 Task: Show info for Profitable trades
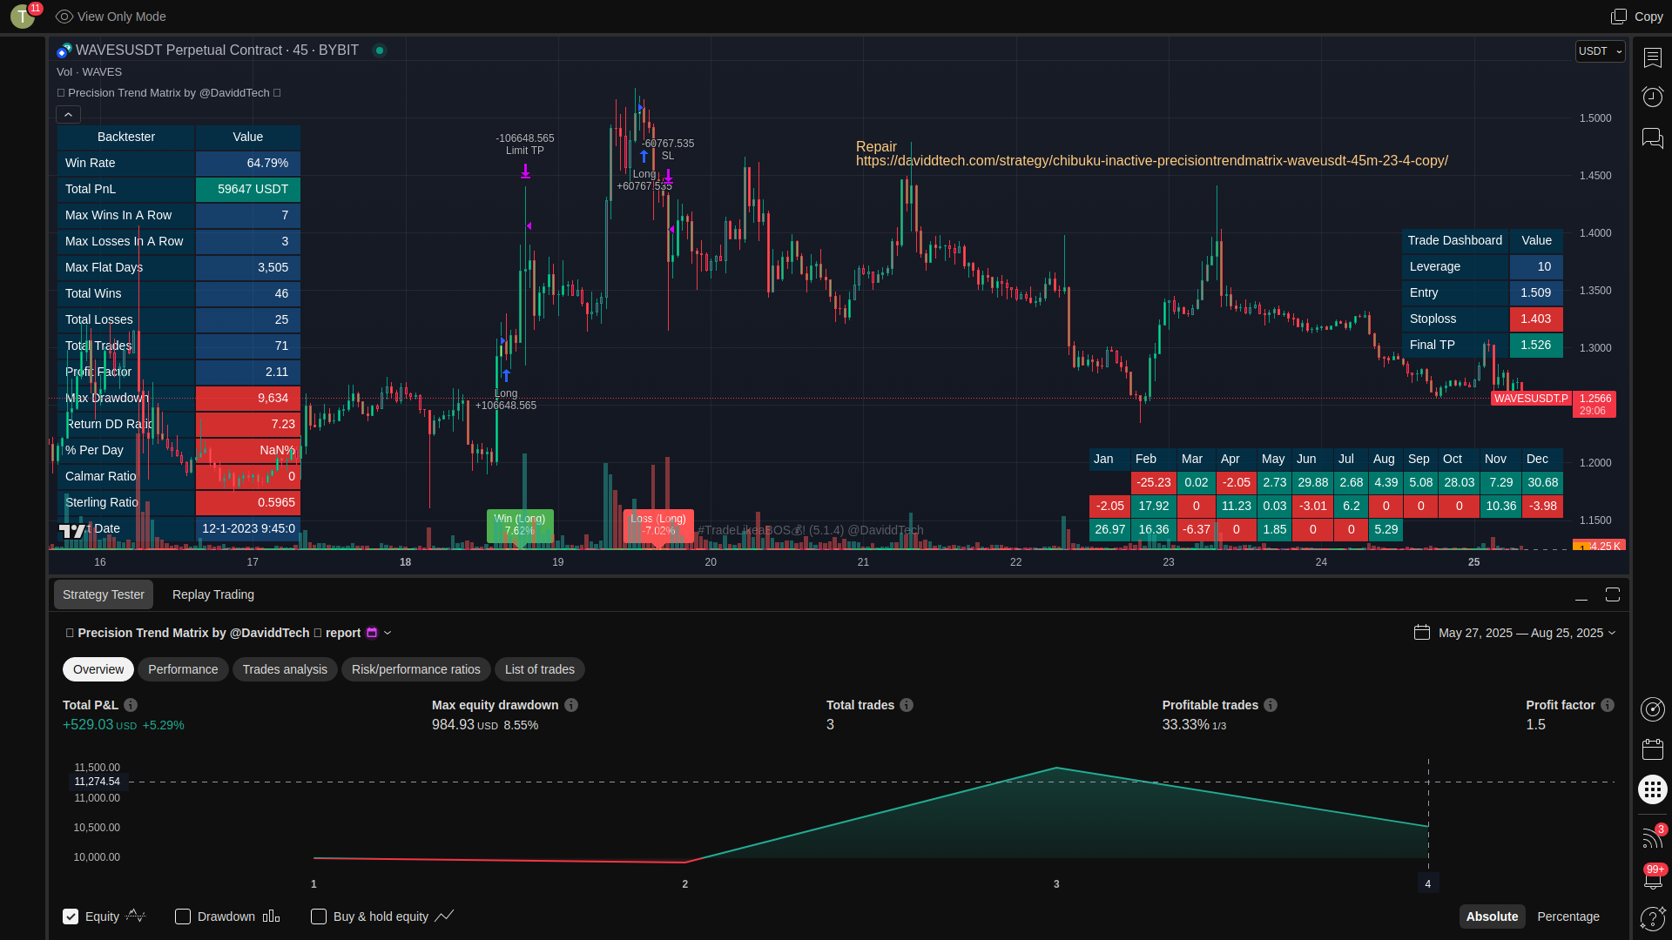[1271, 705]
